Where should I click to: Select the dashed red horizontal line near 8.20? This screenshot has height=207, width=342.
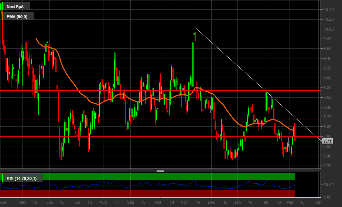click(x=160, y=119)
